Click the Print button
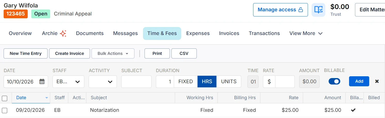The height and width of the screenshot is (118, 385). point(157,53)
